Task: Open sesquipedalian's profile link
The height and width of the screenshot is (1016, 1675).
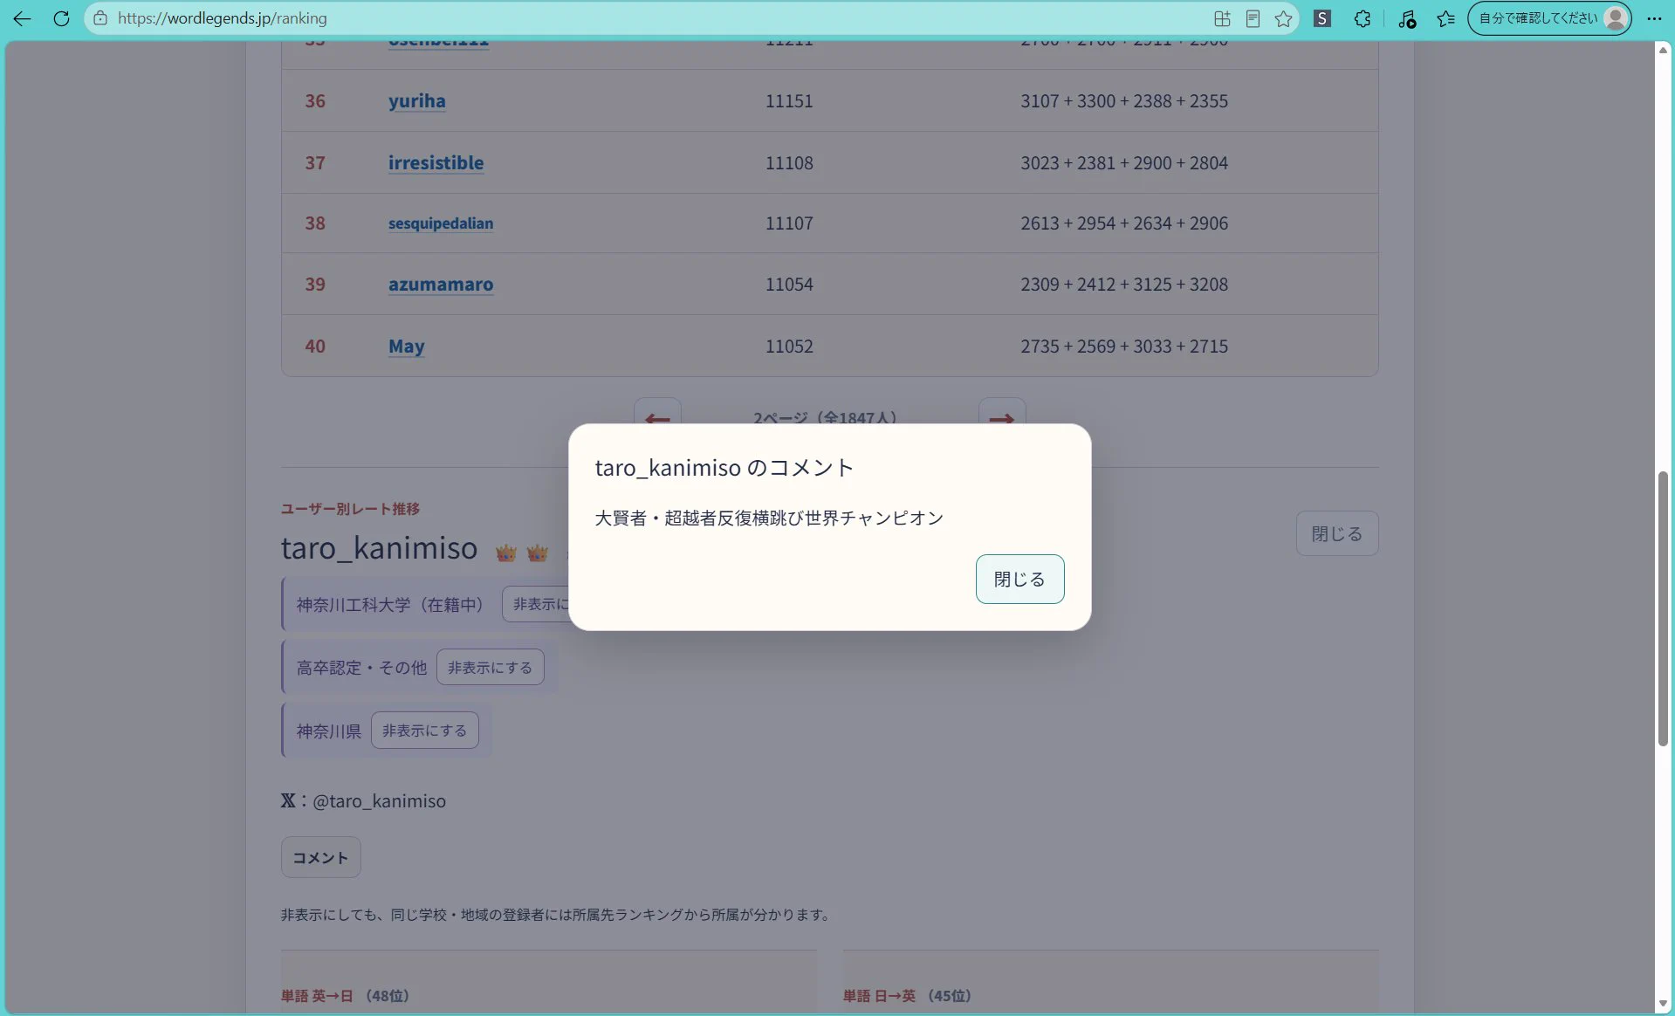Action: pos(441,223)
